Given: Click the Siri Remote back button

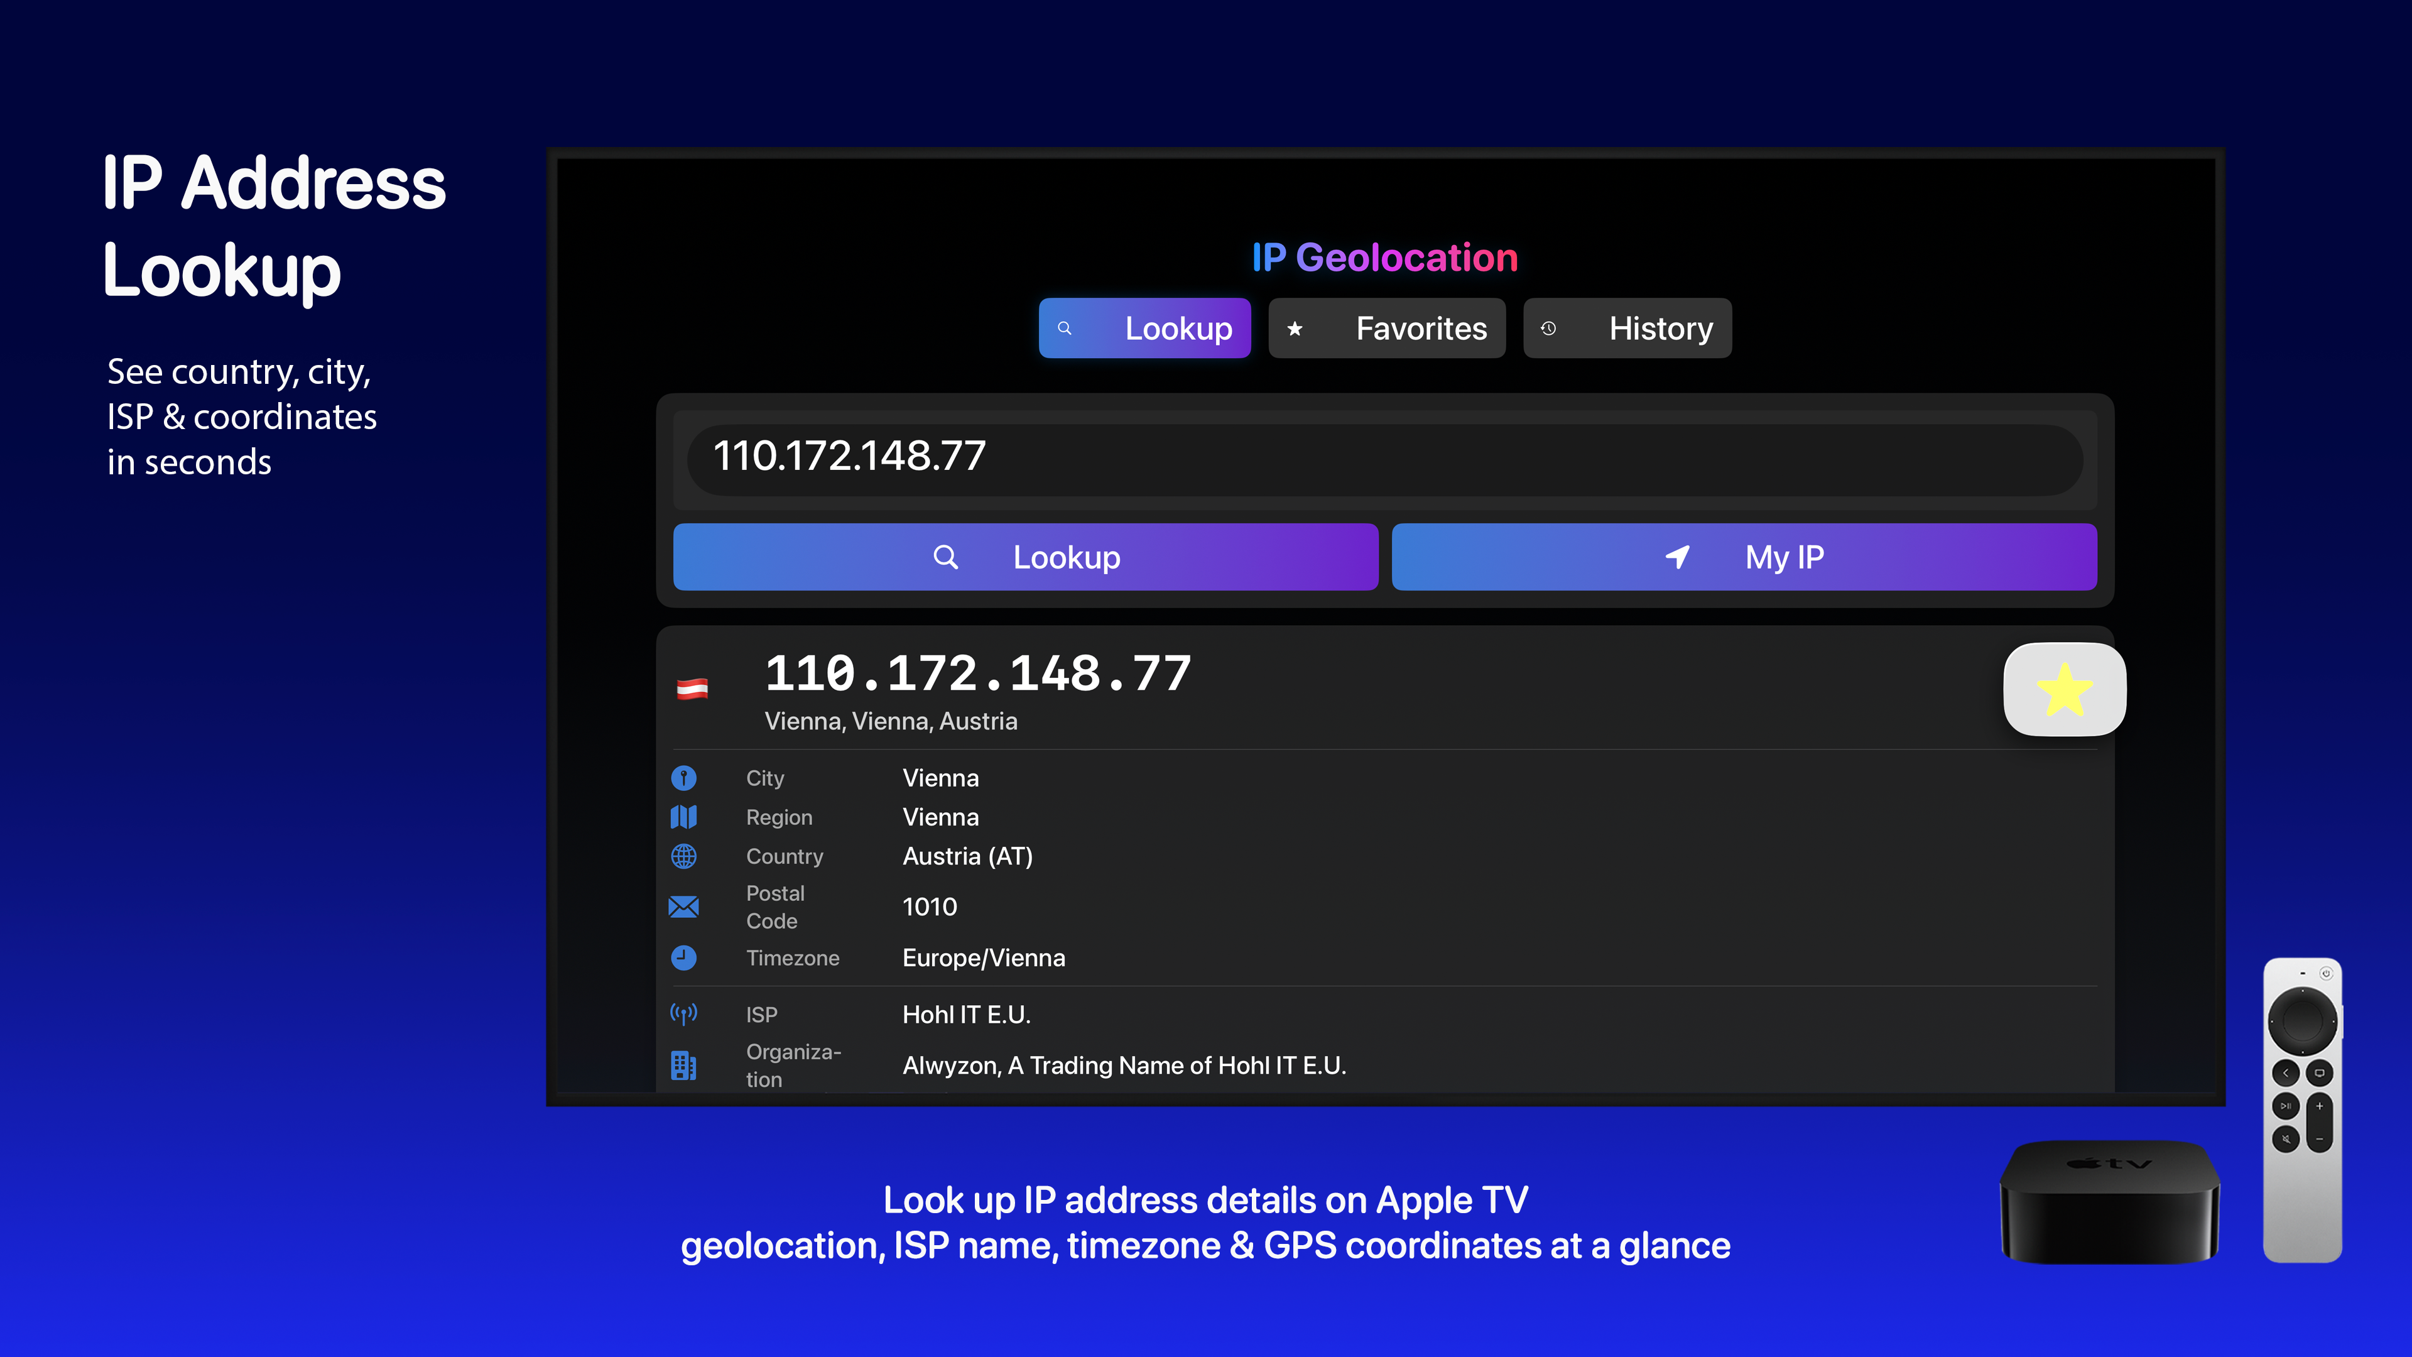Looking at the screenshot, I should (x=2286, y=1072).
